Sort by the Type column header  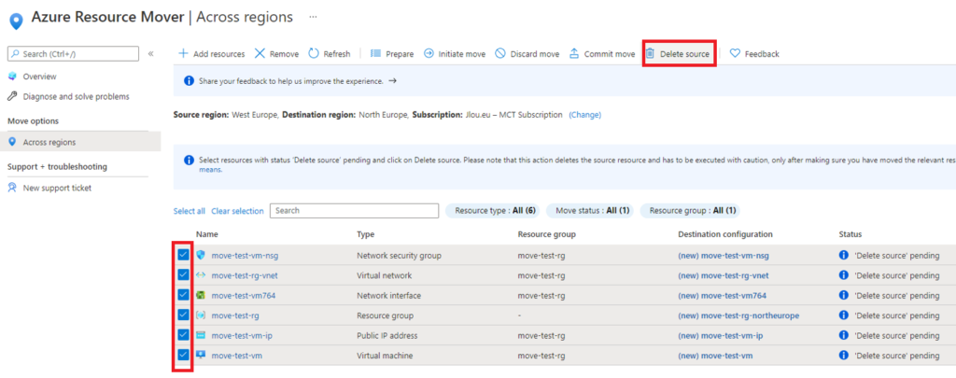(365, 234)
